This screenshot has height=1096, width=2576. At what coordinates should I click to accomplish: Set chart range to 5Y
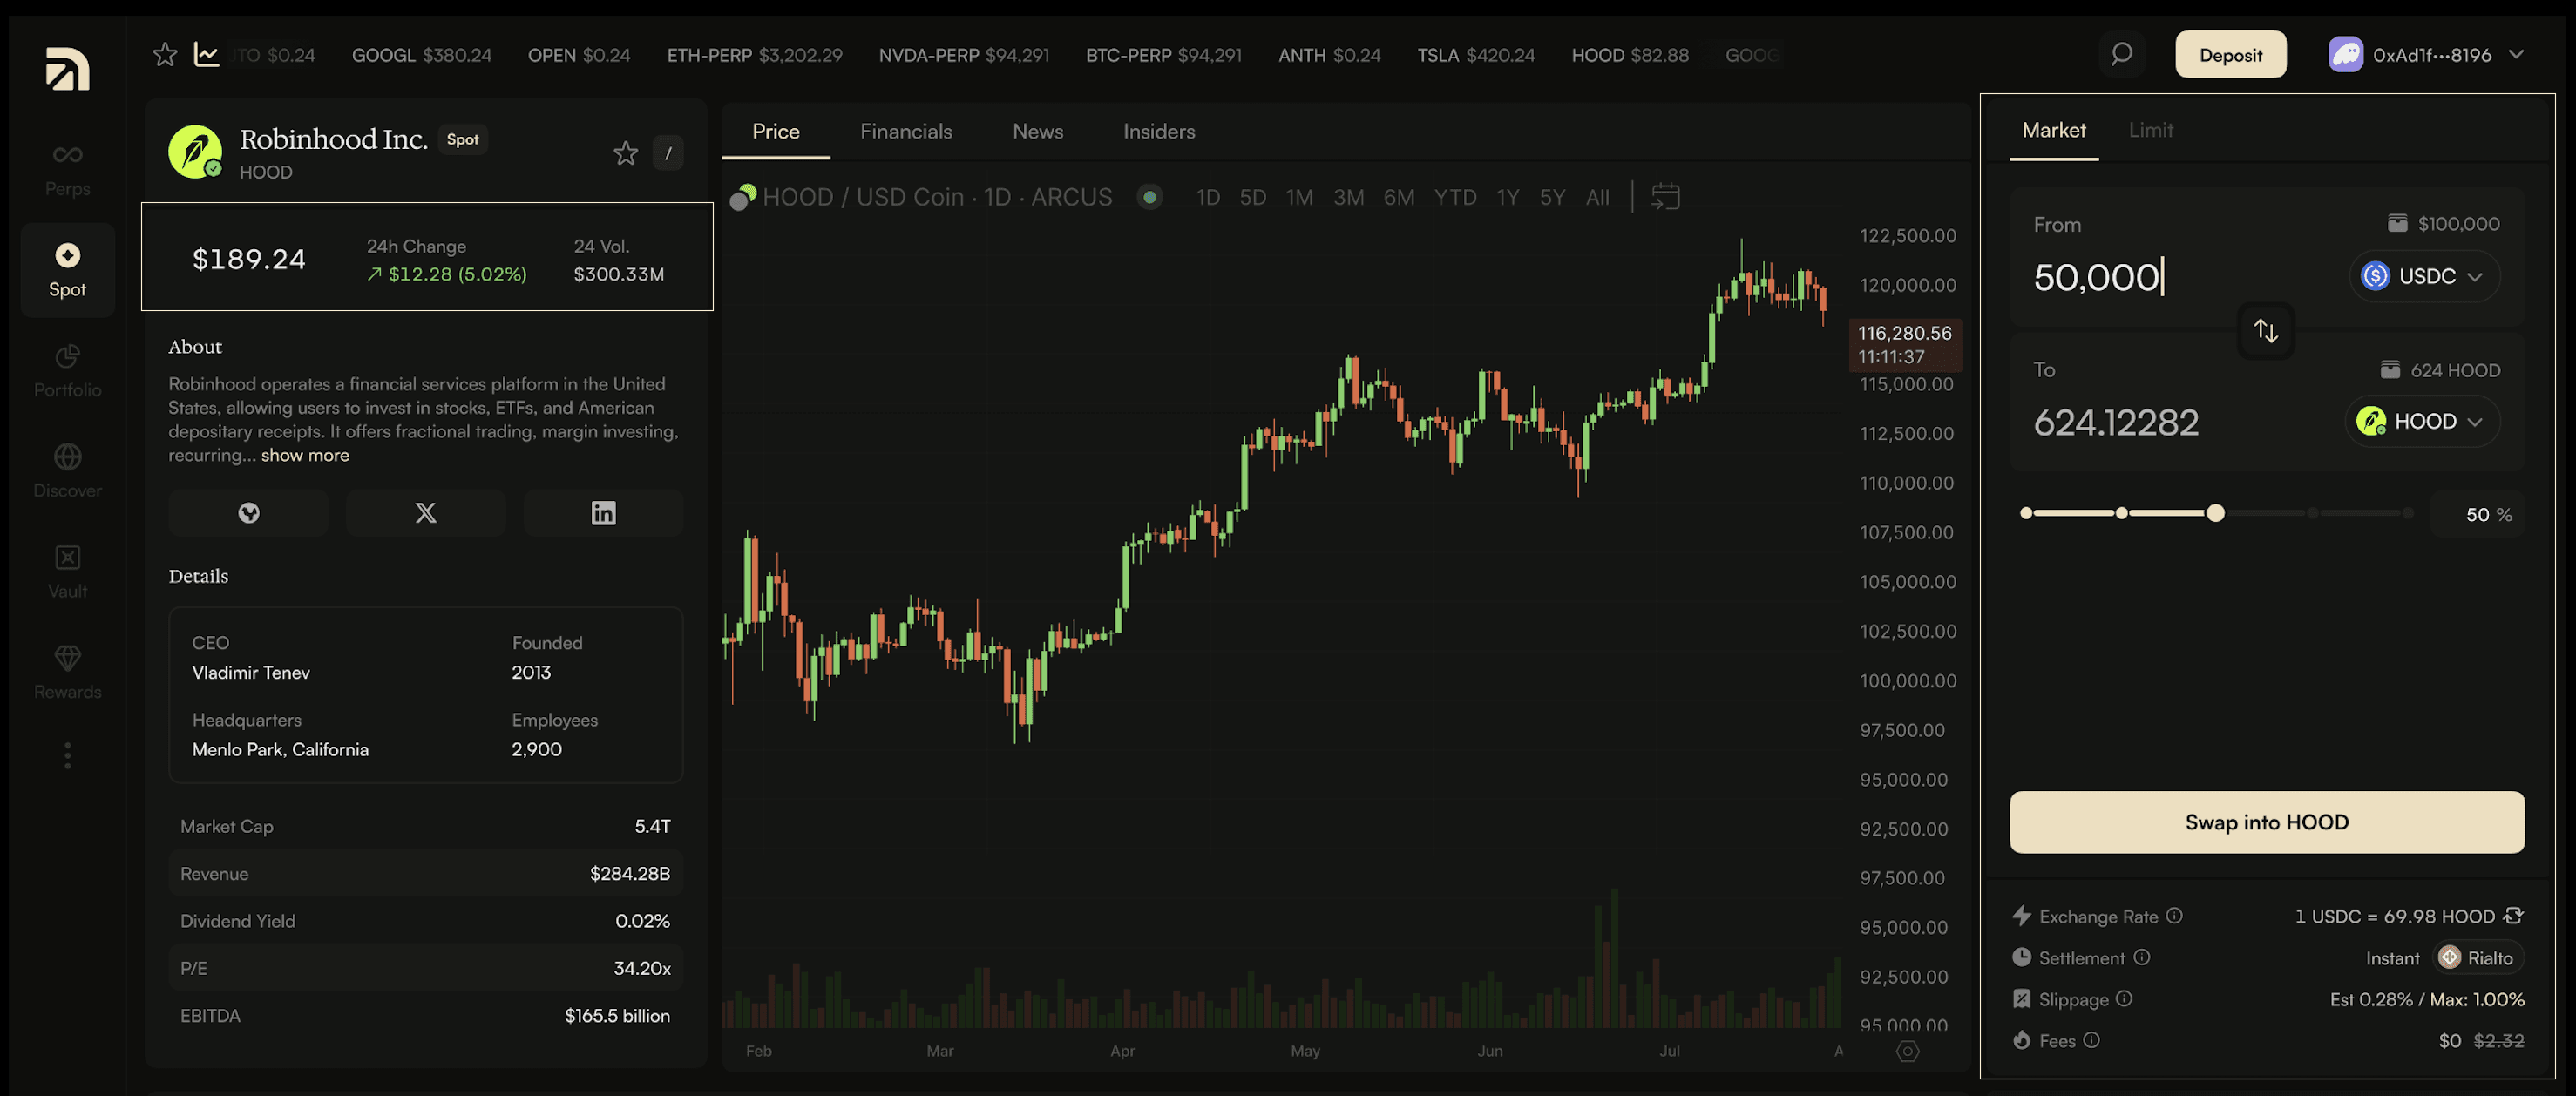[1552, 197]
